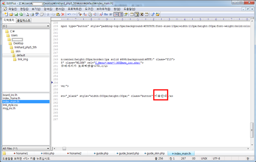Select the C:\ folder in the tree

click(x=10, y=31)
